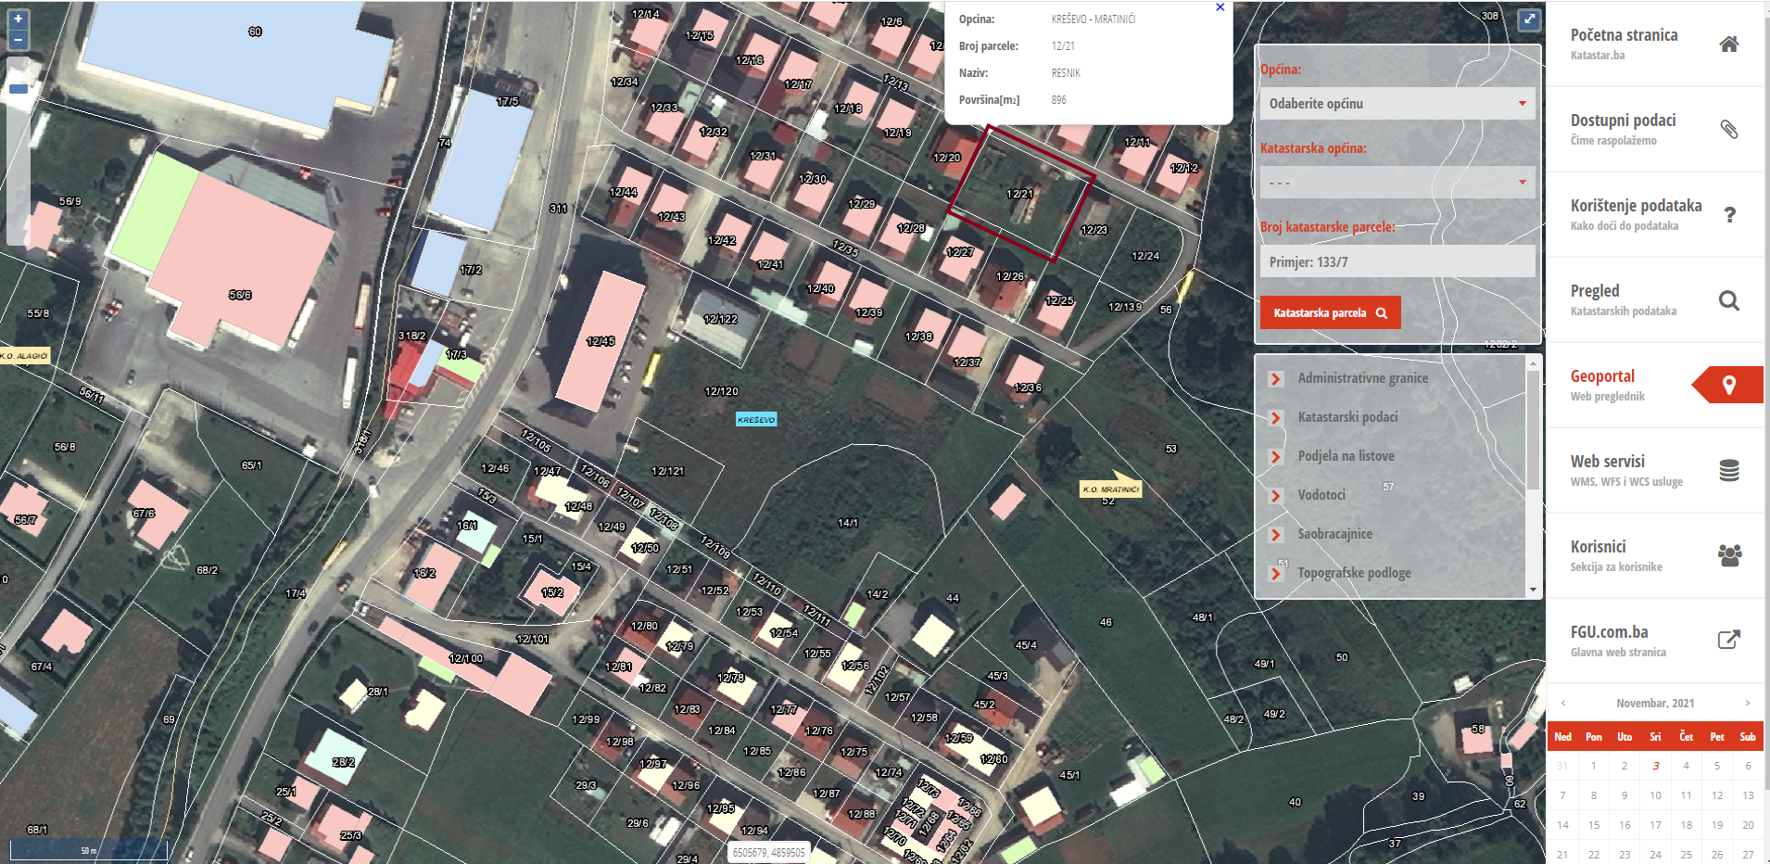Open Dostupni podaci paperclip icon

(x=1728, y=129)
